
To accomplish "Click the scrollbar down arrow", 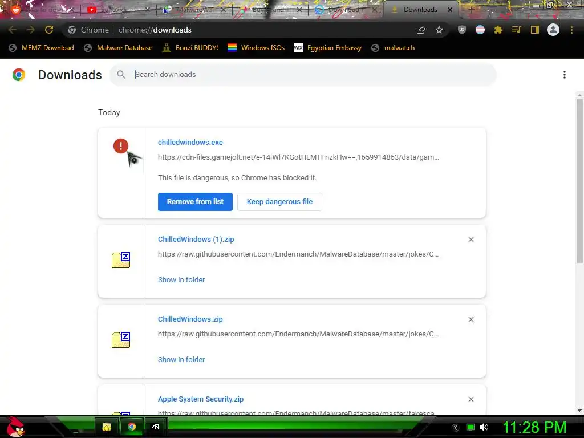I will click(579, 411).
